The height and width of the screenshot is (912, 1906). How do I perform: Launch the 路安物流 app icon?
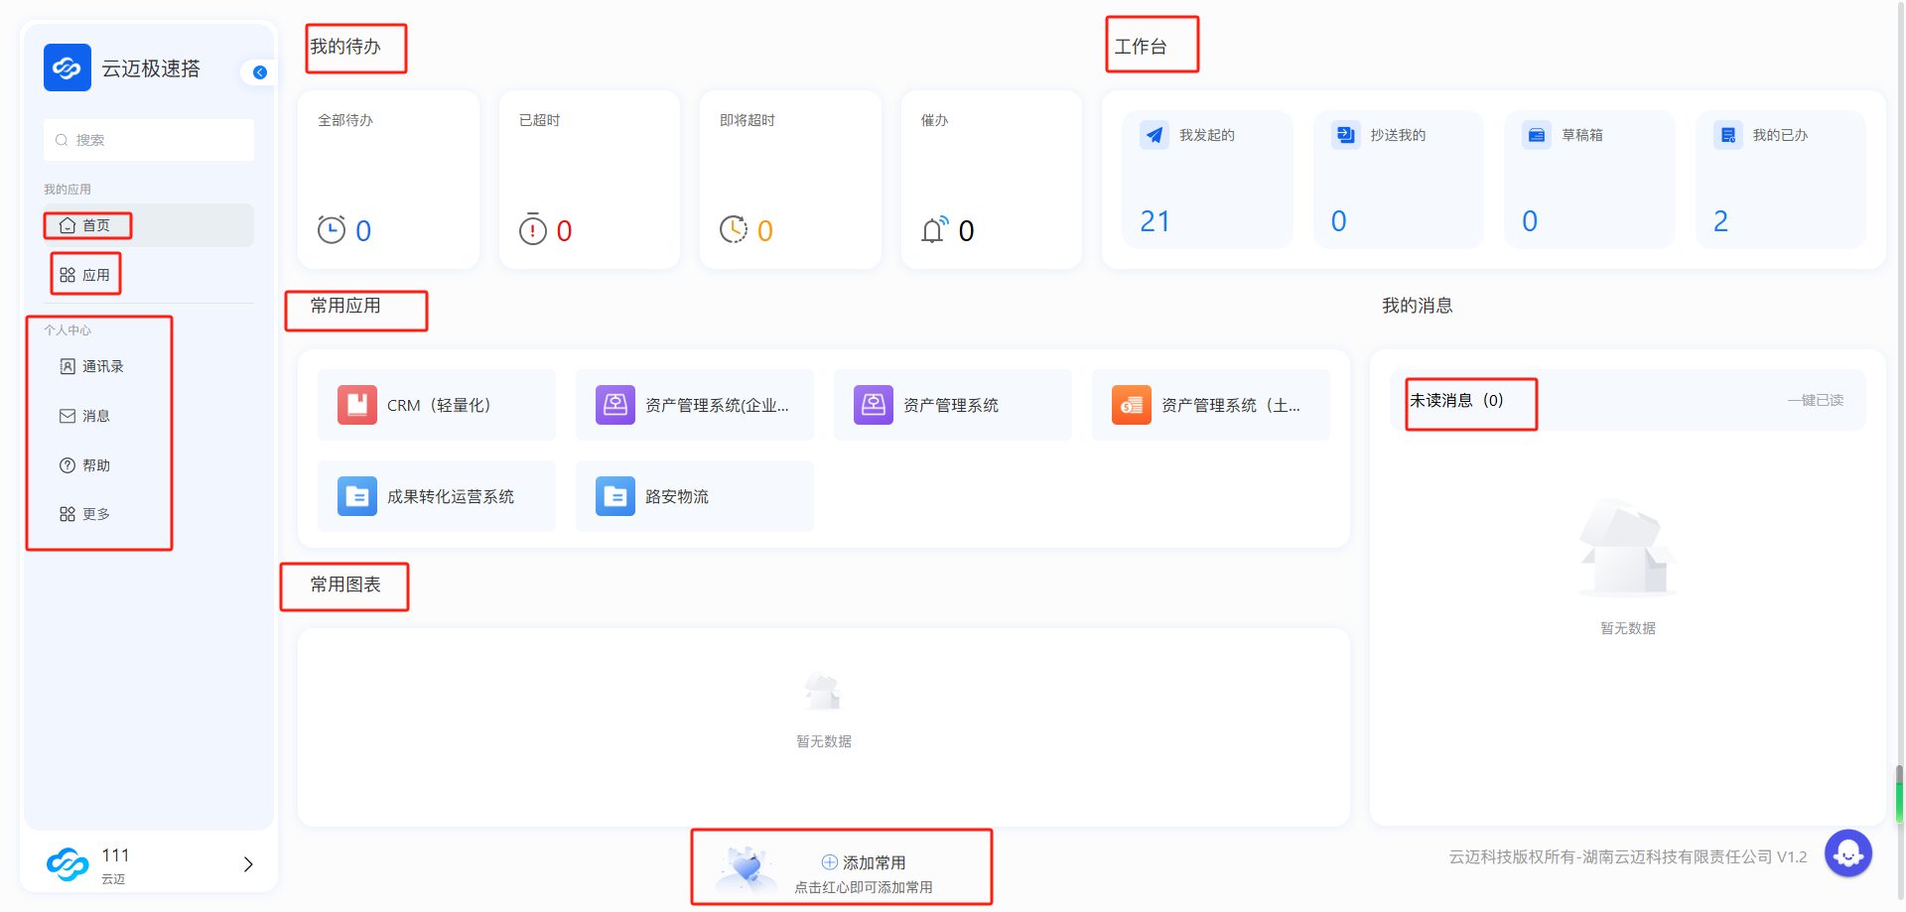pos(615,496)
